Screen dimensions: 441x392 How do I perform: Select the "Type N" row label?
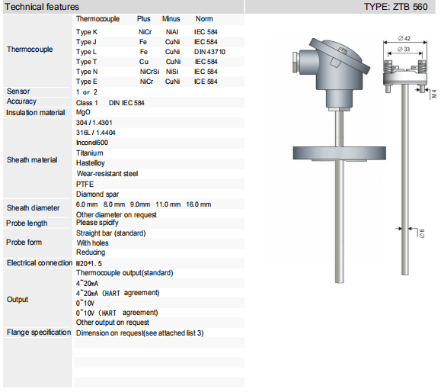click(87, 72)
